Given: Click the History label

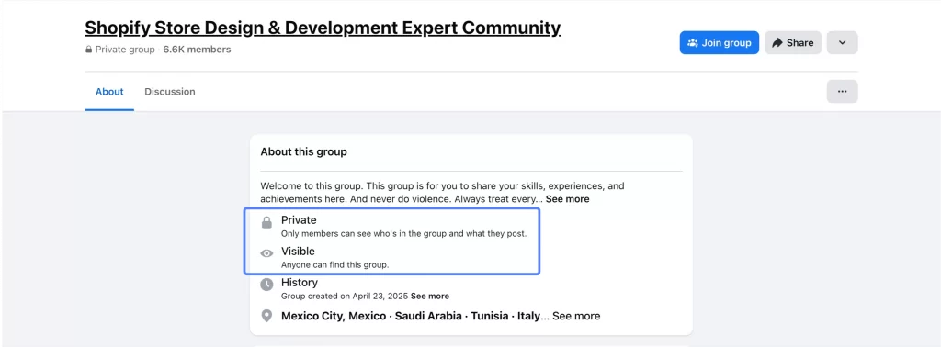Looking at the screenshot, I should 300,282.
